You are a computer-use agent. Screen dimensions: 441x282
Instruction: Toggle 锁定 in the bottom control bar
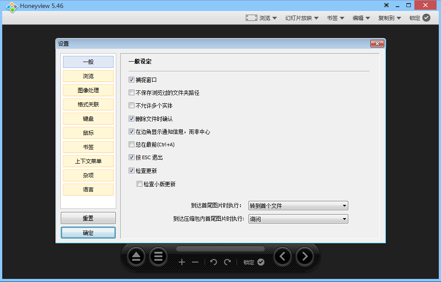pyautogui.click(x=253, y=262)
